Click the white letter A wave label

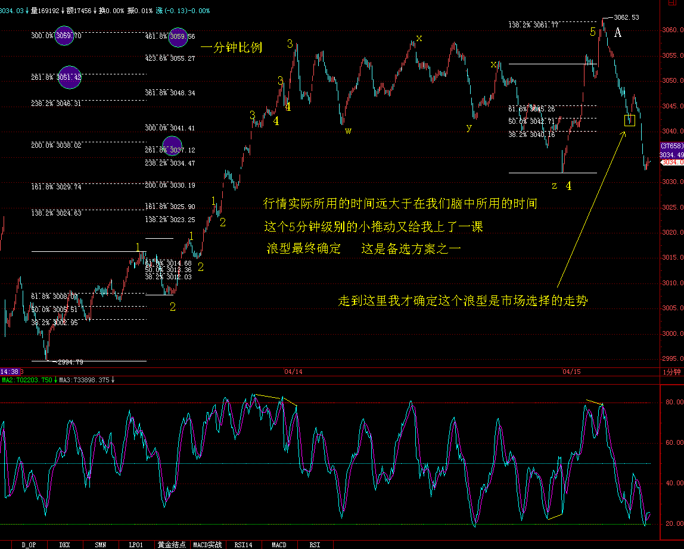tap(618, 33)
